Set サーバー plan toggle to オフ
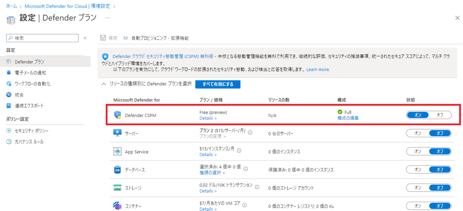 [x=440, y=133]
